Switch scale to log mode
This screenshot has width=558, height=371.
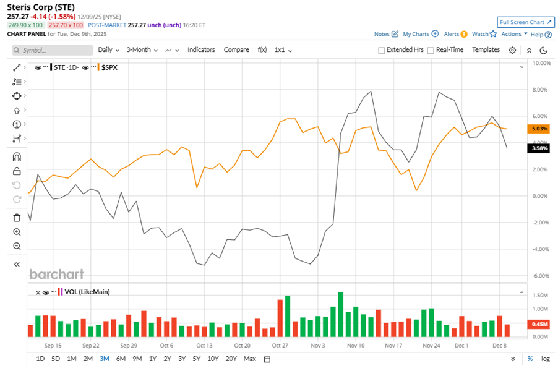[546, 359]
